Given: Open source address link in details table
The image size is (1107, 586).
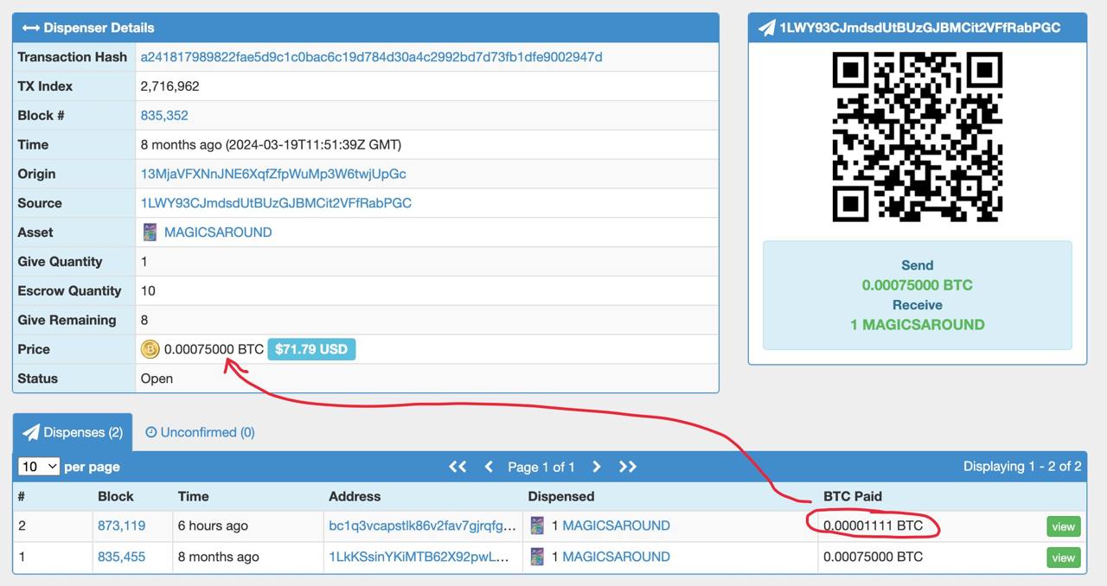Looking at the screenshot, I should 276,203.
